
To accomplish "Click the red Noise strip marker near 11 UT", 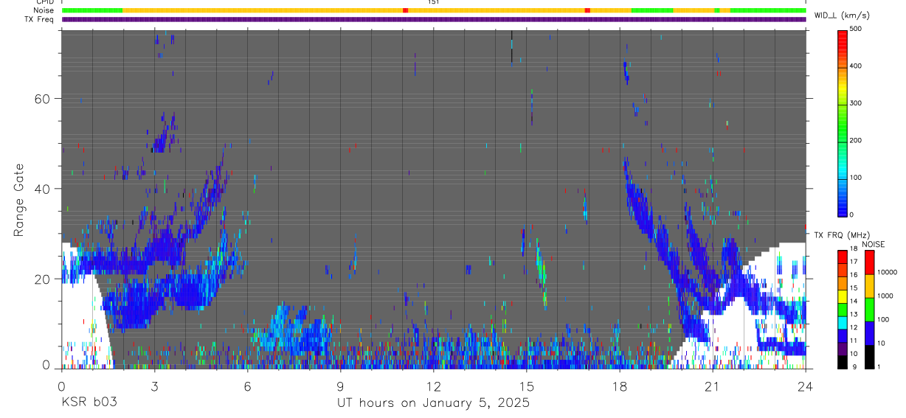I will click(x=405, y=10).
